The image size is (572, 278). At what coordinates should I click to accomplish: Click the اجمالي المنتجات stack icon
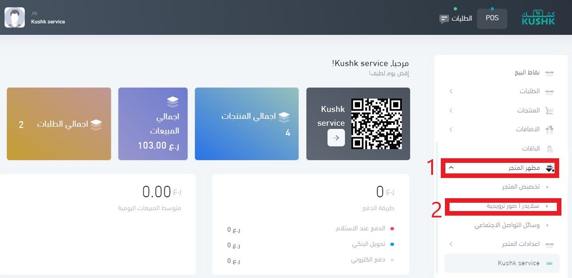pyautogui.click(x=284, y=117)
